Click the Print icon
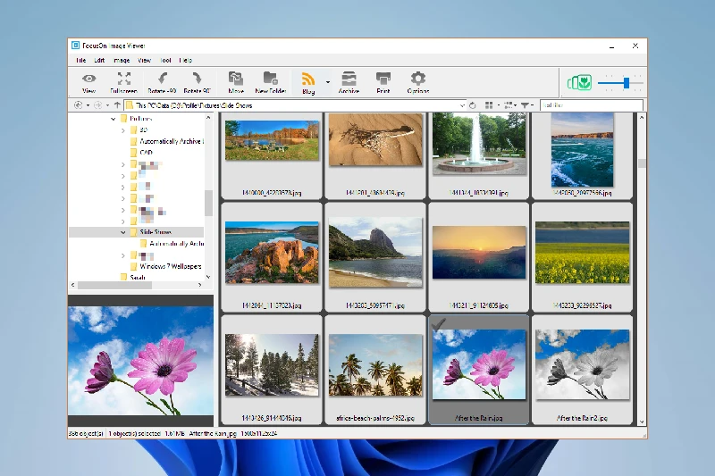The height and width of the screenshot is (476, 715). coord(383,80)
